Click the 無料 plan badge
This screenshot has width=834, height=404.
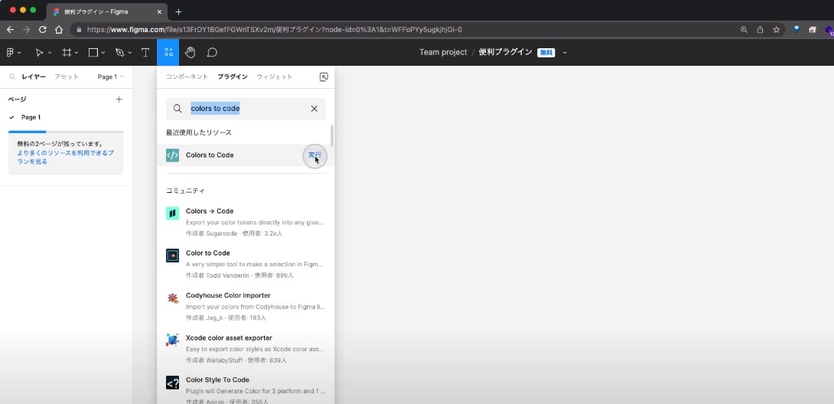pyautogui.click(x=546, y=52)
